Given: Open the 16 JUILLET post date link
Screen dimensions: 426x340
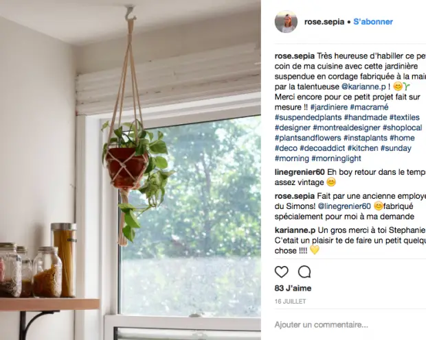Looking at the screenshot, I should pyautogui.click(x=290, y=302).
